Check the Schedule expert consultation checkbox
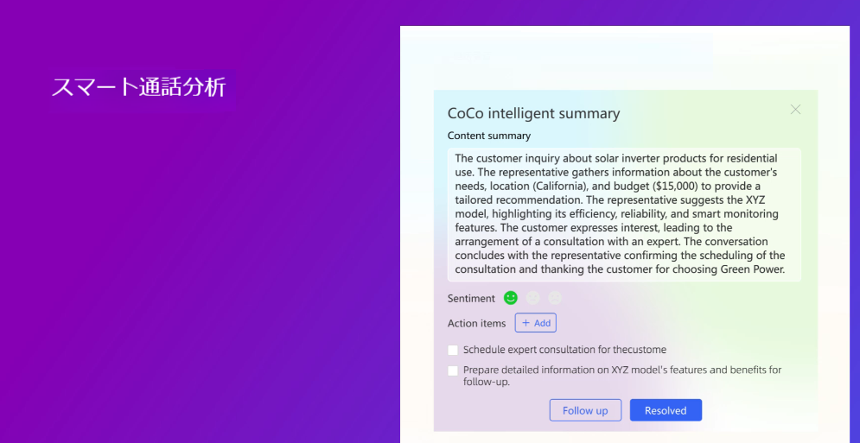Screen dimensions: 860x443 [453, 350]
